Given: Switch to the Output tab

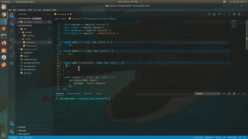Looking at the screenshot, I should pos(99,93).
